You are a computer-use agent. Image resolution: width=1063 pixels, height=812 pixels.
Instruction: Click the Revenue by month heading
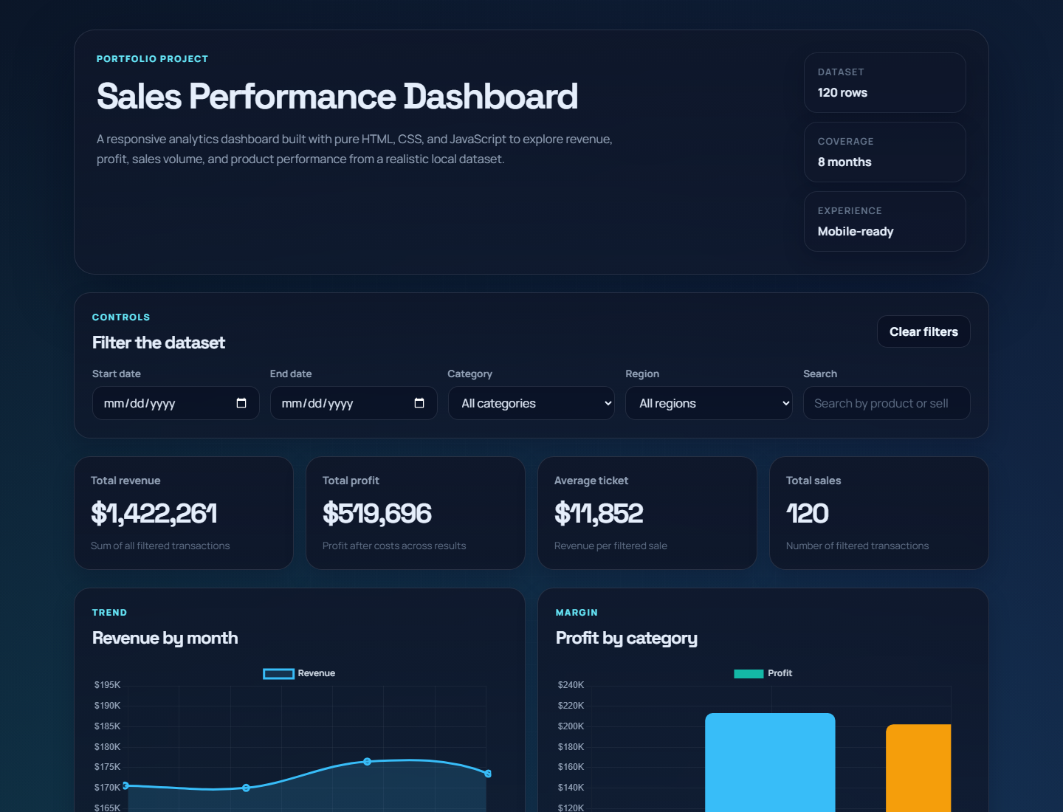(x=165, y=638)
